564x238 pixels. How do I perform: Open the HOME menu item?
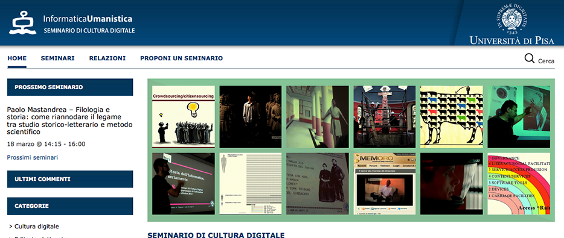tap(17, 58)
